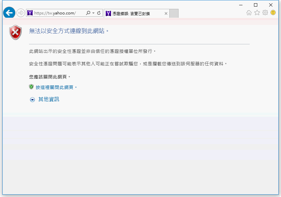The image size is (281, 197).
Task: Select the 憑證錯誤: 瀏覽已封鎖 tab
Action: [137, 13]
